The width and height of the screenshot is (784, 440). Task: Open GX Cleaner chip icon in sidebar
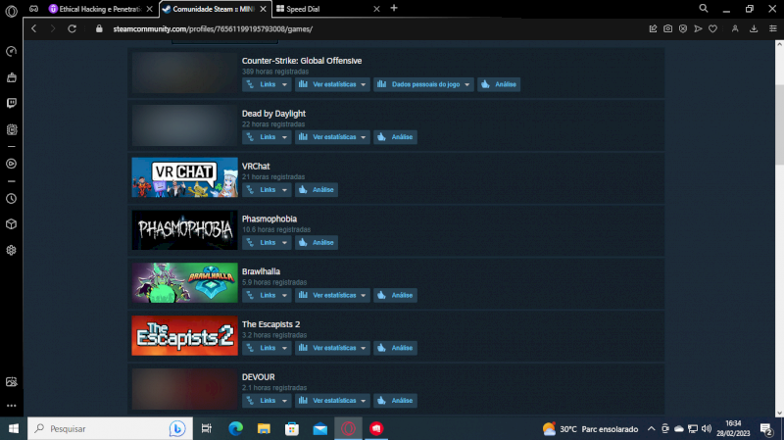coord(11,129)
